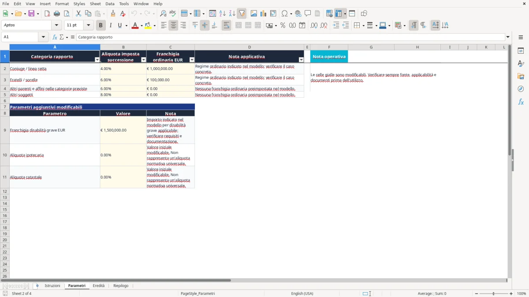Image resolution: width=529 pixels, height=297 pixels.
Task: Open the sidebar Navigator compass icon
Action: click(x=521, y=89)
